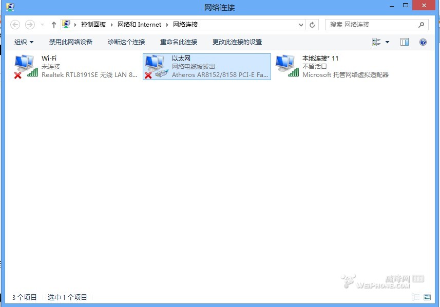Image resolution: width=440 pixels, height=307 pixels.
Task: Open more view options dropdown arrow
Action: click(x=387, y=42)
